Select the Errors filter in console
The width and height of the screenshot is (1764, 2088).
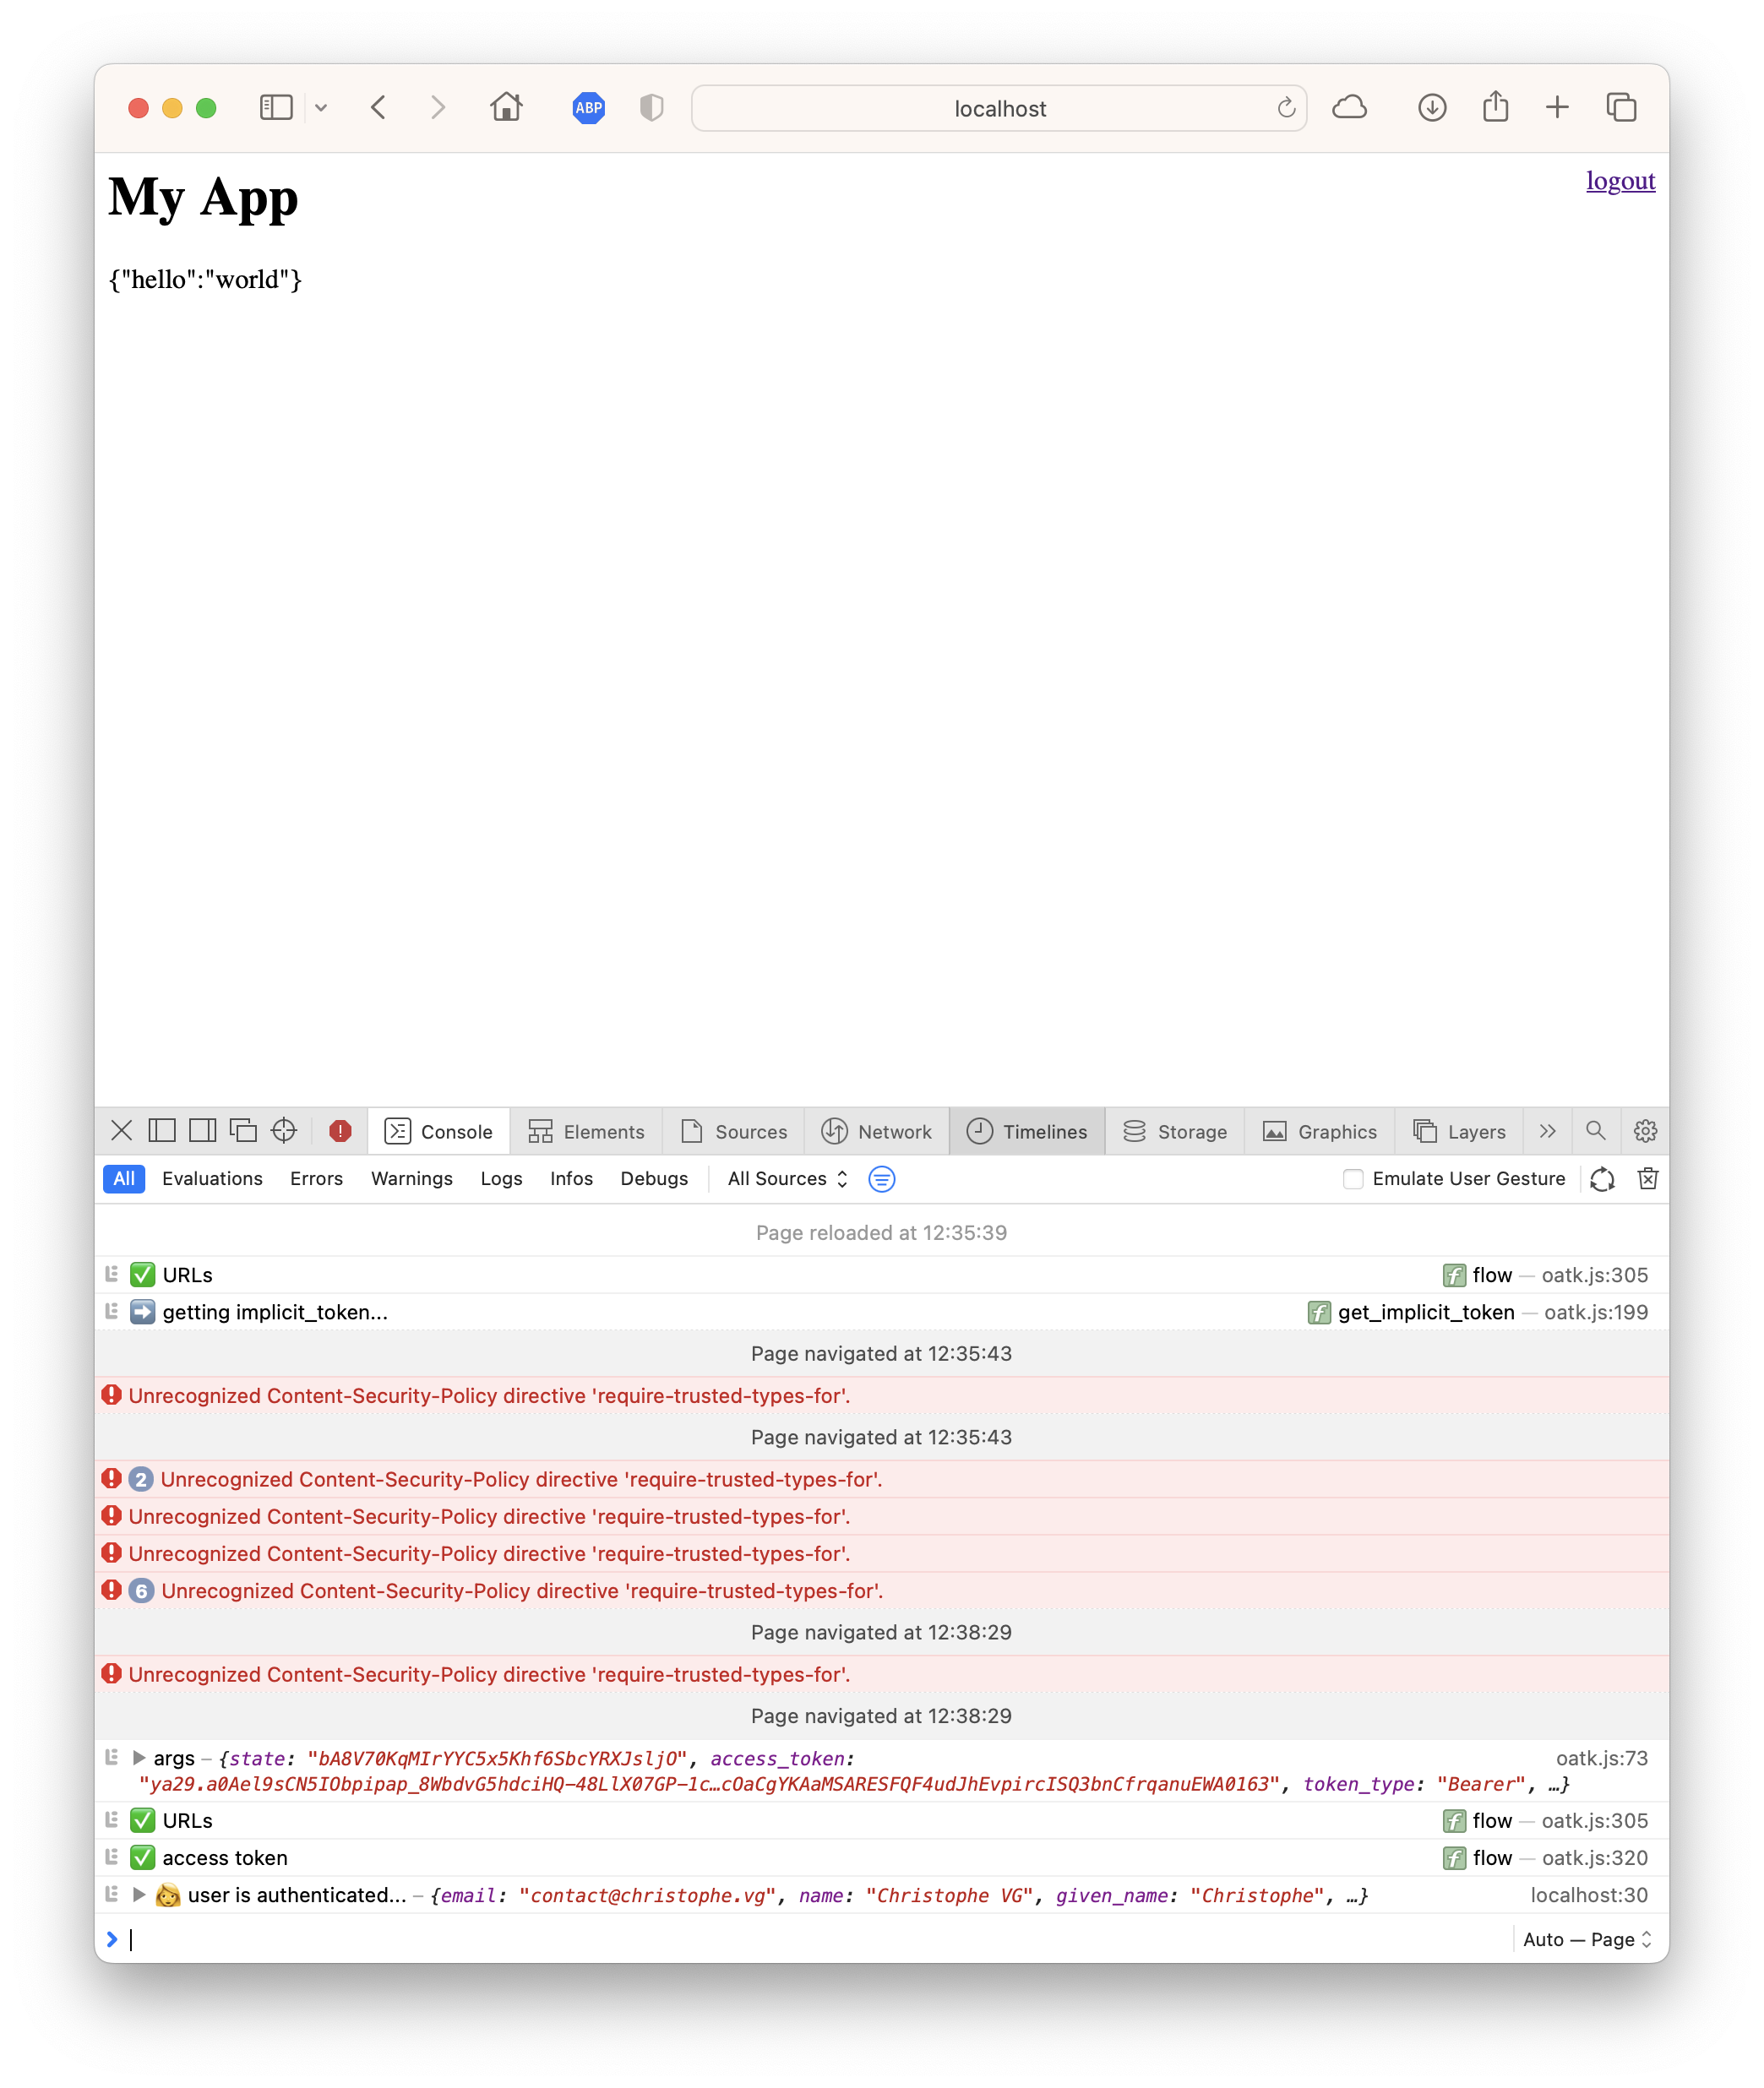click(x=316, y=1178)
